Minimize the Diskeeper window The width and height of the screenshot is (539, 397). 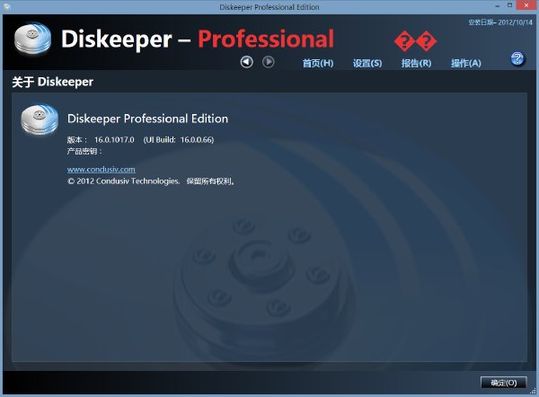497,6
